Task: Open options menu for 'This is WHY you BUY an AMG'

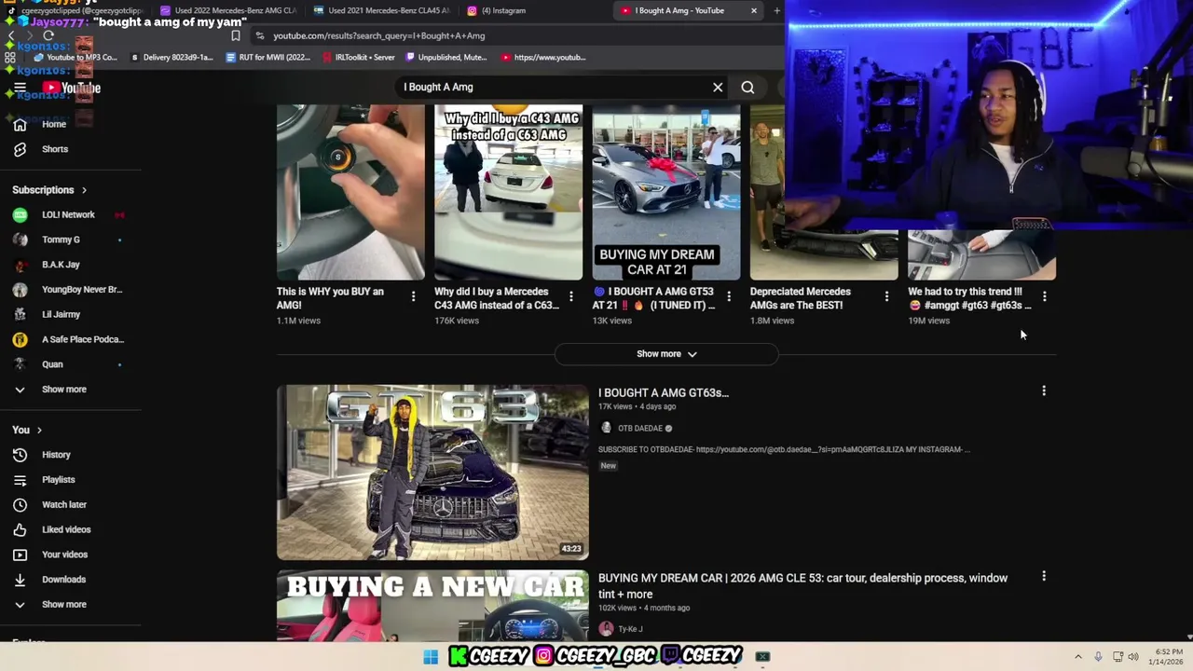Action: pyautogui.click(x=413, y=296)
